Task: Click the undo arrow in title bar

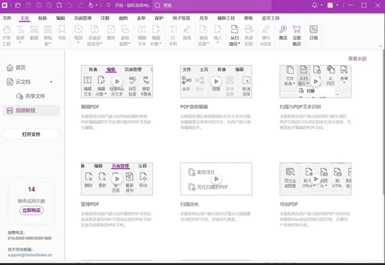Action: (70, 5)
